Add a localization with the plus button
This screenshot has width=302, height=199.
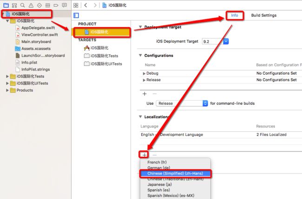tap(144, 155)
